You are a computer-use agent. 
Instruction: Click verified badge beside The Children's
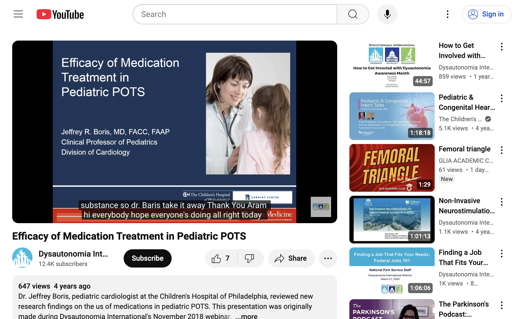(x=488, y=119)
